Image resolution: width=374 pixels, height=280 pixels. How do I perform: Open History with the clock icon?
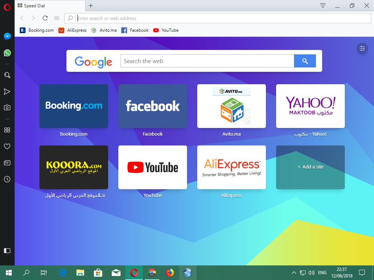click(x=7, y=179)
